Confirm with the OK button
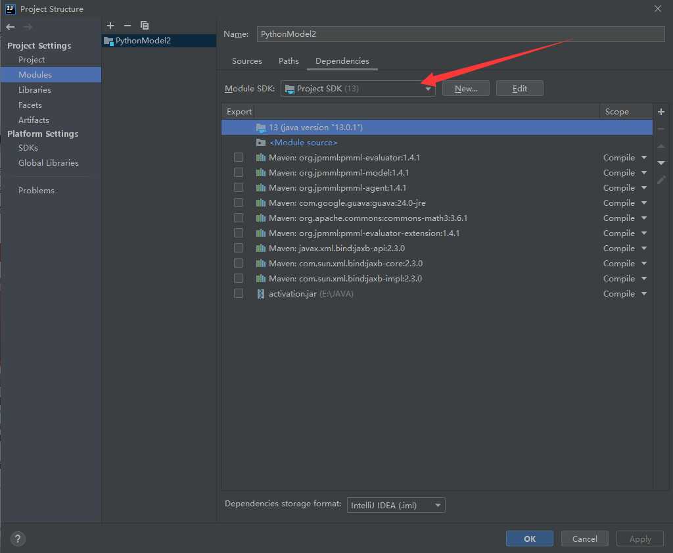Viewport: 673px width, 553px height. pyautogui.click(x=529, y=539)
